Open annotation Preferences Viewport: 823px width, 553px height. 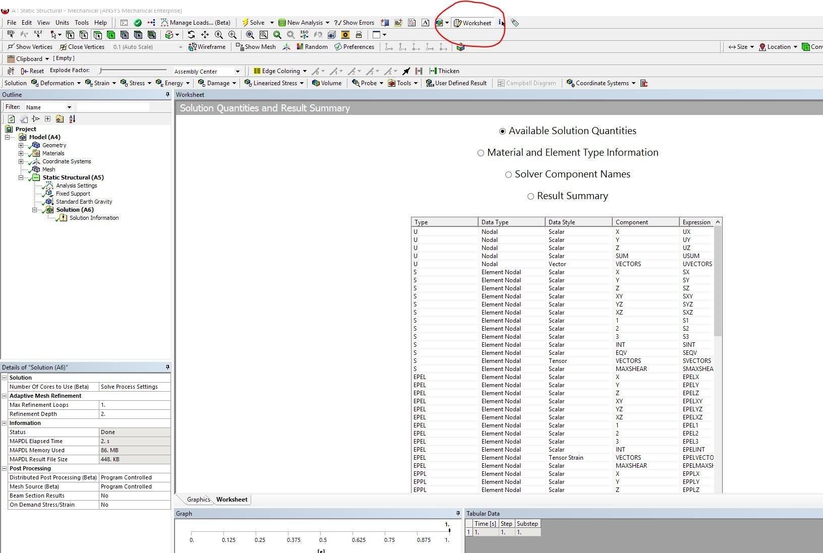point(355,47)
